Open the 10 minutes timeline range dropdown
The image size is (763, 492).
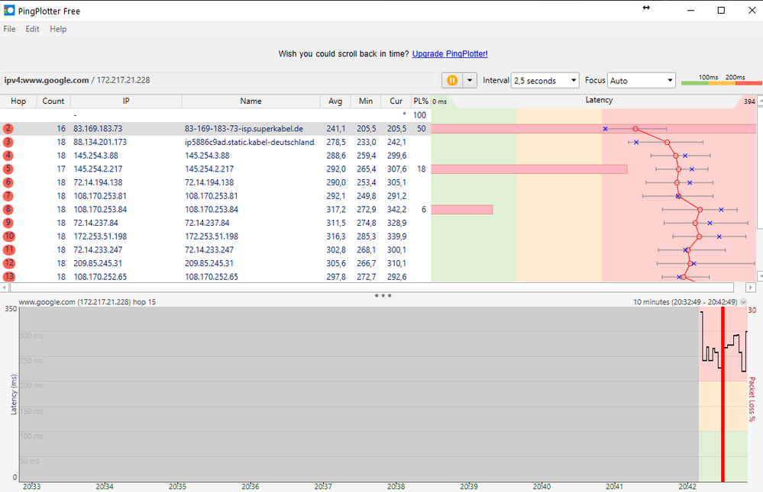(744, 302)
